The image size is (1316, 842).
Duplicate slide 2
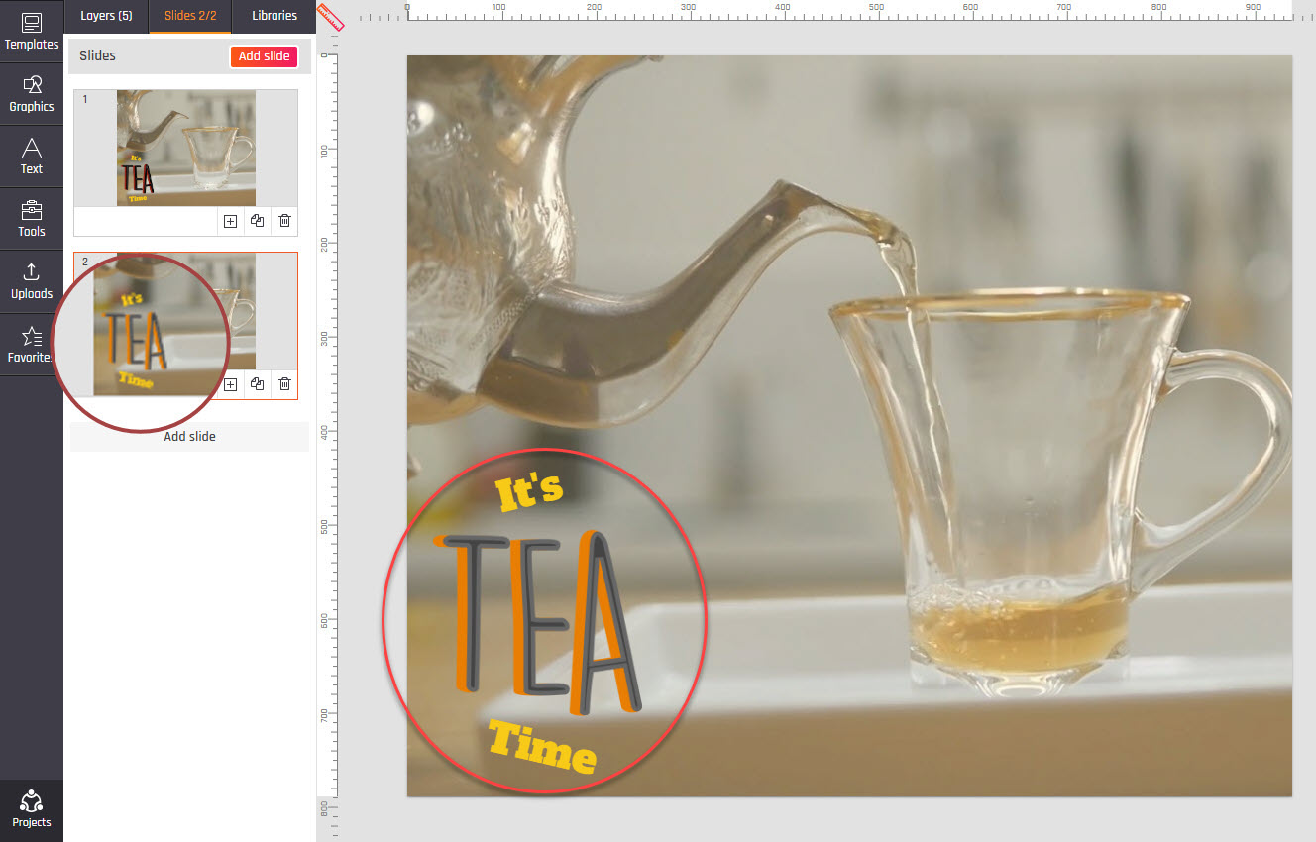pos(258,384)
